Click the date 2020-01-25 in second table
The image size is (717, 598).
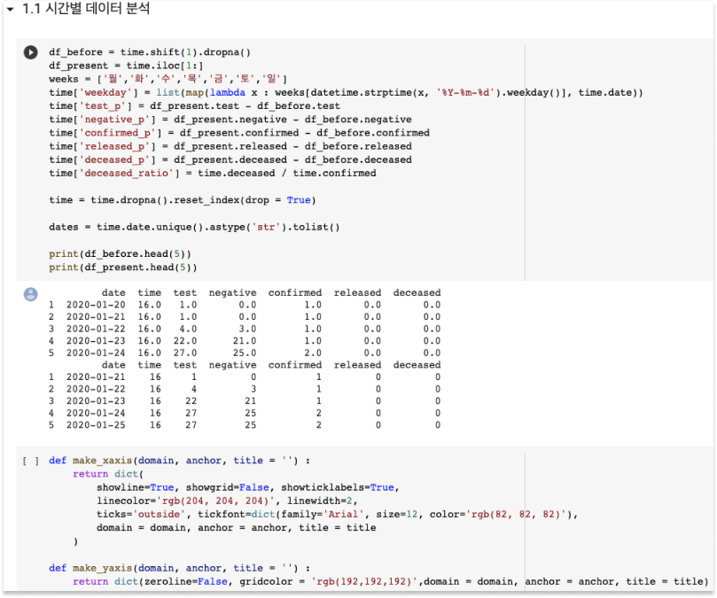pos(96,425)
